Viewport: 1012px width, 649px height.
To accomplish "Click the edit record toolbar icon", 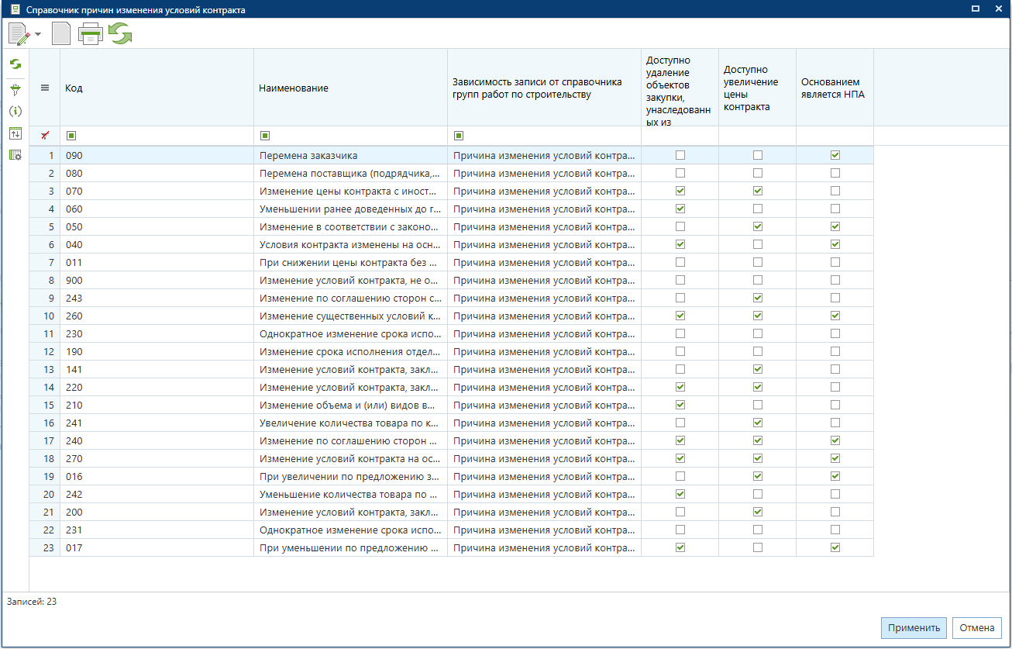I will (19, 34).
